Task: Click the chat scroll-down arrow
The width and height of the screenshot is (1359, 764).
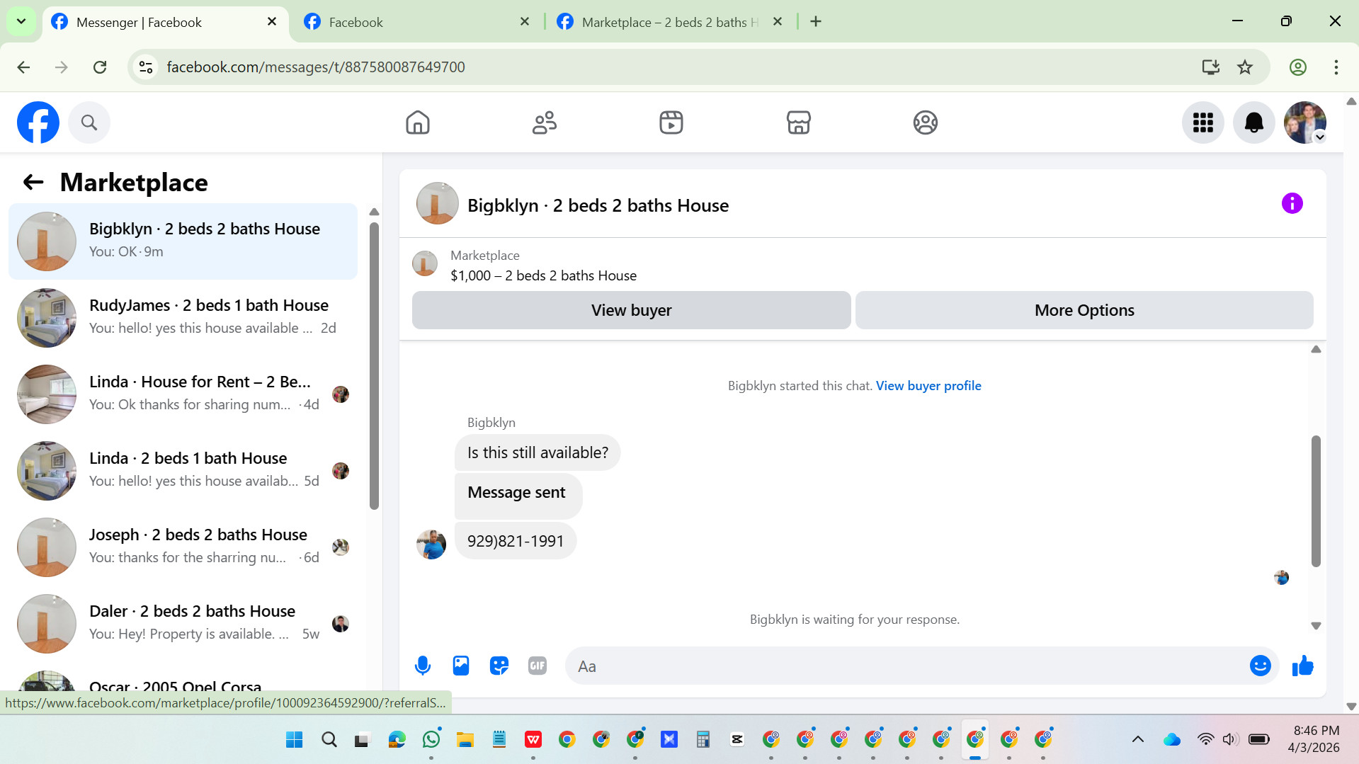Action: coord(1316,626)
